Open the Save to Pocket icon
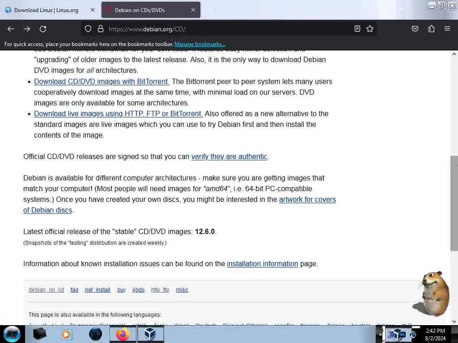Viewport: 458px width, 343px height. point(415,29)
